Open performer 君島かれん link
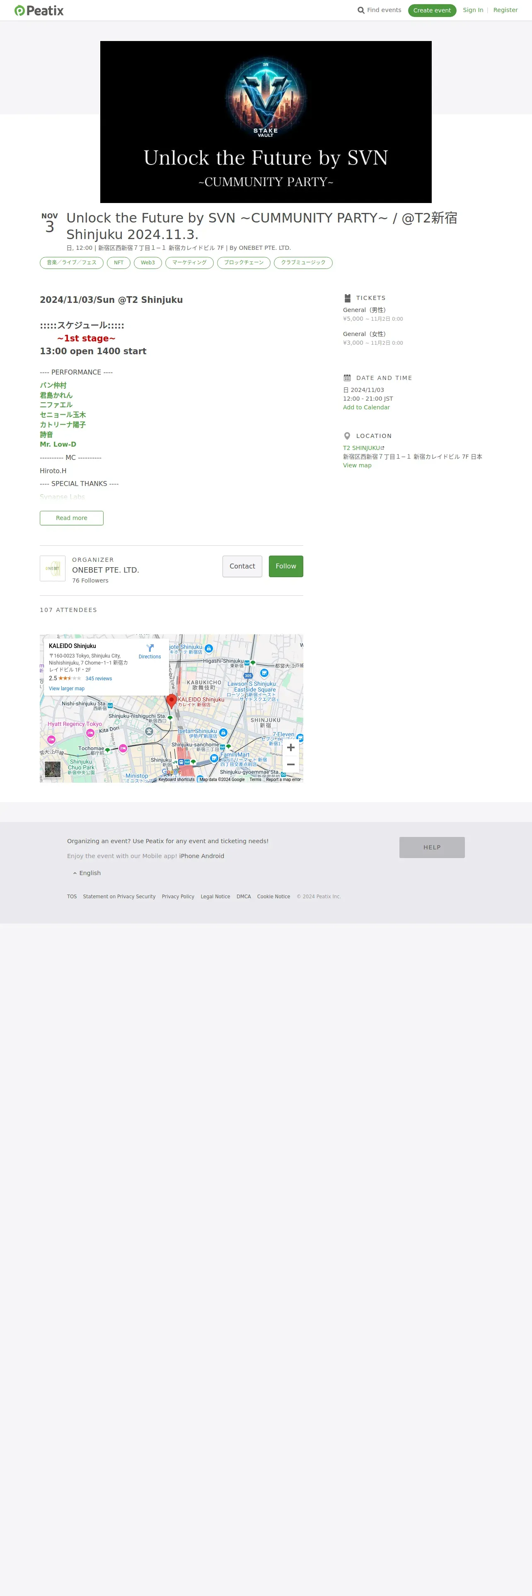This screenshot has width=532, height=1596. pos(56,395)
